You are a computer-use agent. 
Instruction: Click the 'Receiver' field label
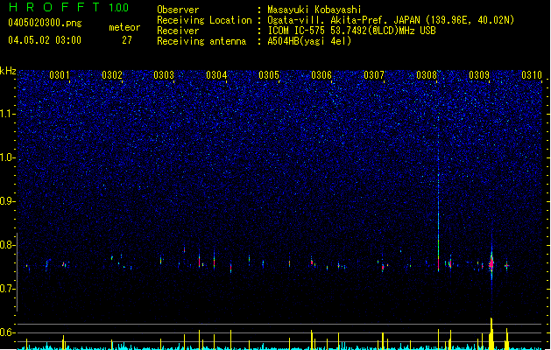[178, 31]
